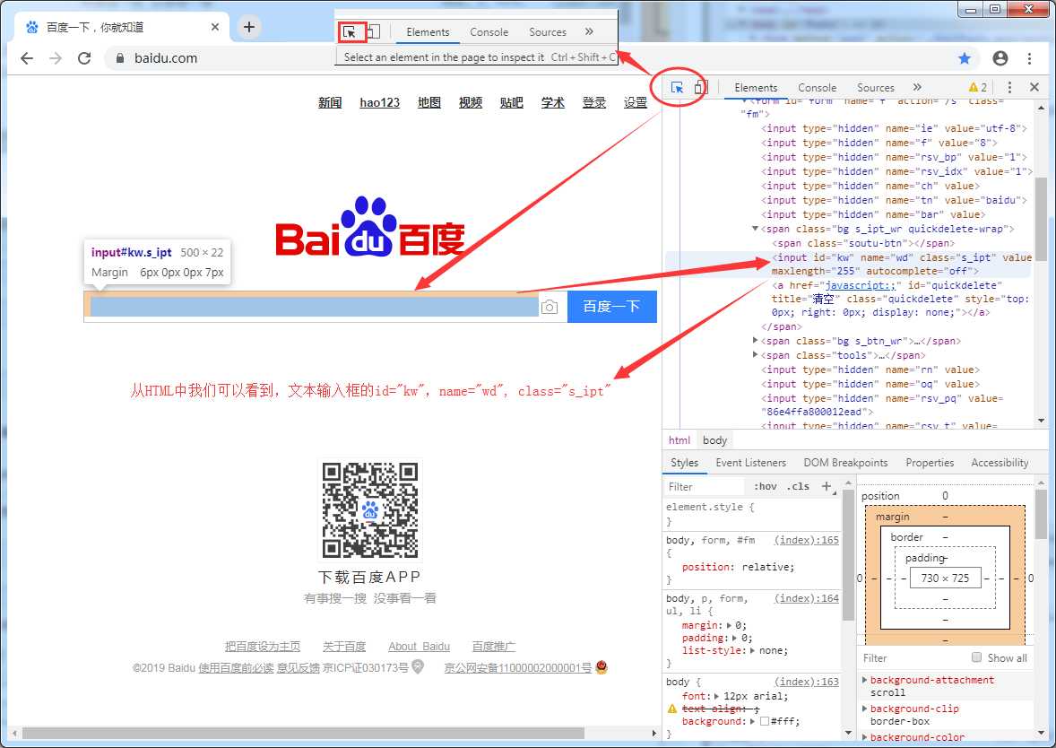Open the 学术 link
Screen dimensions: 1056x748
tap(553, 102)
